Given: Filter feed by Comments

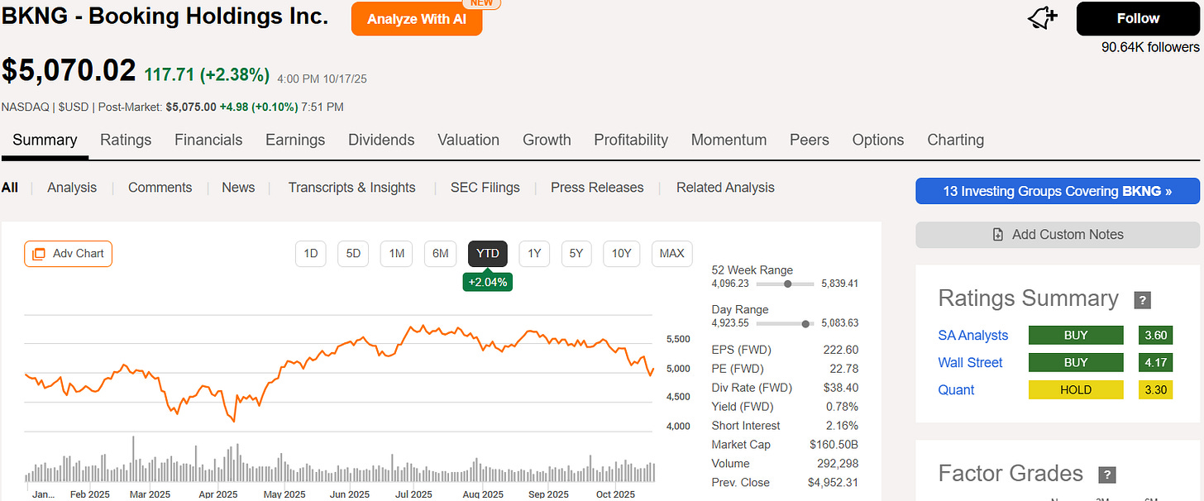Looking at the screenshot, I should coord(160,188).
